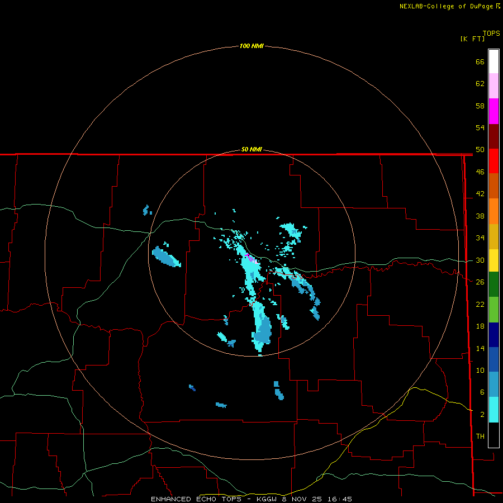Click the legend value 46
The width and height of the screenshot is (503, 503).
(480, 172)
